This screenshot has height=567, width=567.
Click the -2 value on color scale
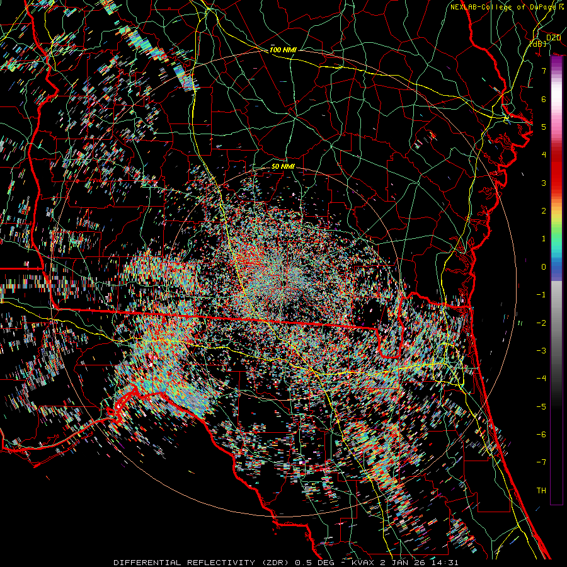tap(541, 323)
